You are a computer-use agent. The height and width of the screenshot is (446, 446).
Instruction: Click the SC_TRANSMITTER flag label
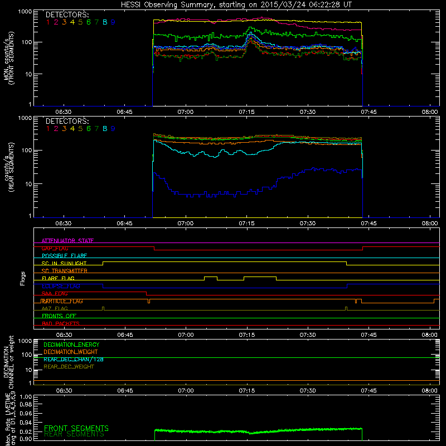pyautogui.click(x=65, y=271)
